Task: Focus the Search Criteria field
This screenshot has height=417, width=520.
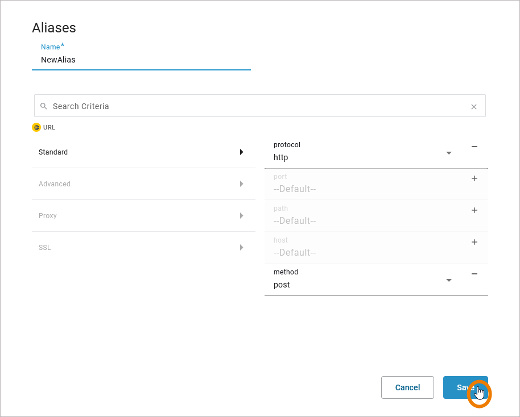Action: (256, 106)
